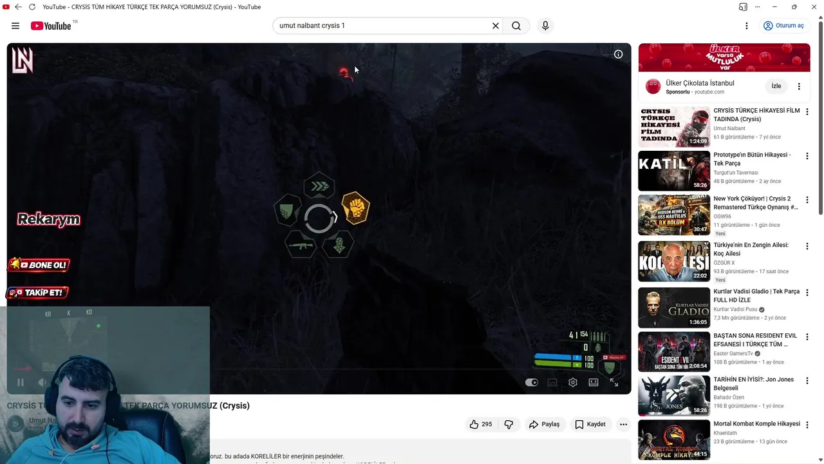Go back with the browser back arrow
The width and height of the screenshot is (824, 464).
tap(18, 7)
